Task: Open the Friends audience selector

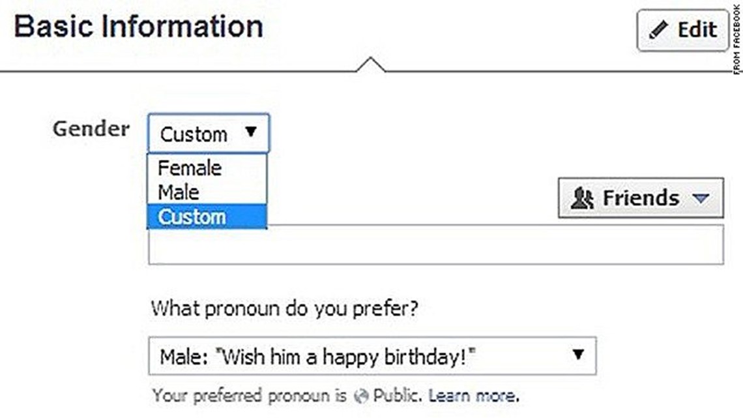Action: [640, 198]
